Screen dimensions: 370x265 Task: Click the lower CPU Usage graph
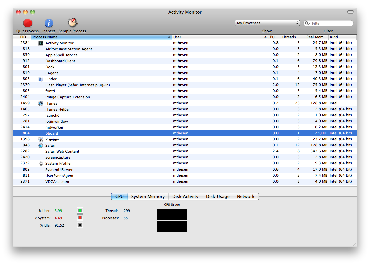coord(172,226)
